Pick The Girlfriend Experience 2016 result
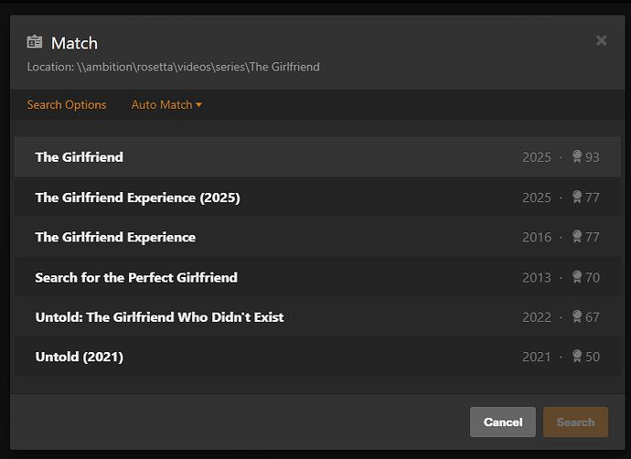This screenshot has height=459, width=631. tap(115, 238)
